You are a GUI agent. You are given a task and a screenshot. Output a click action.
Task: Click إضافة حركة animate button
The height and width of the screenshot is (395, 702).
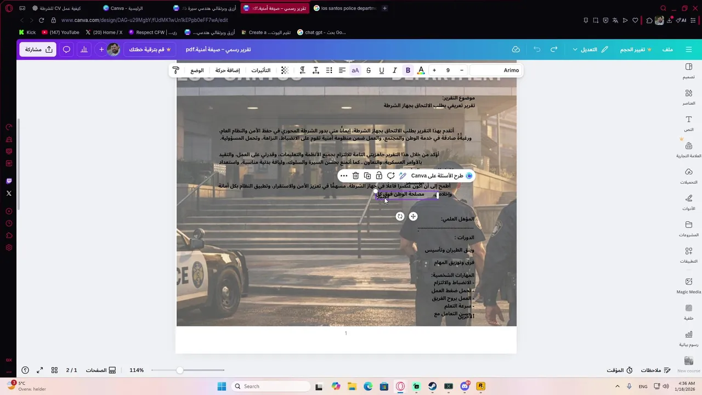click(x=228, y=70)
